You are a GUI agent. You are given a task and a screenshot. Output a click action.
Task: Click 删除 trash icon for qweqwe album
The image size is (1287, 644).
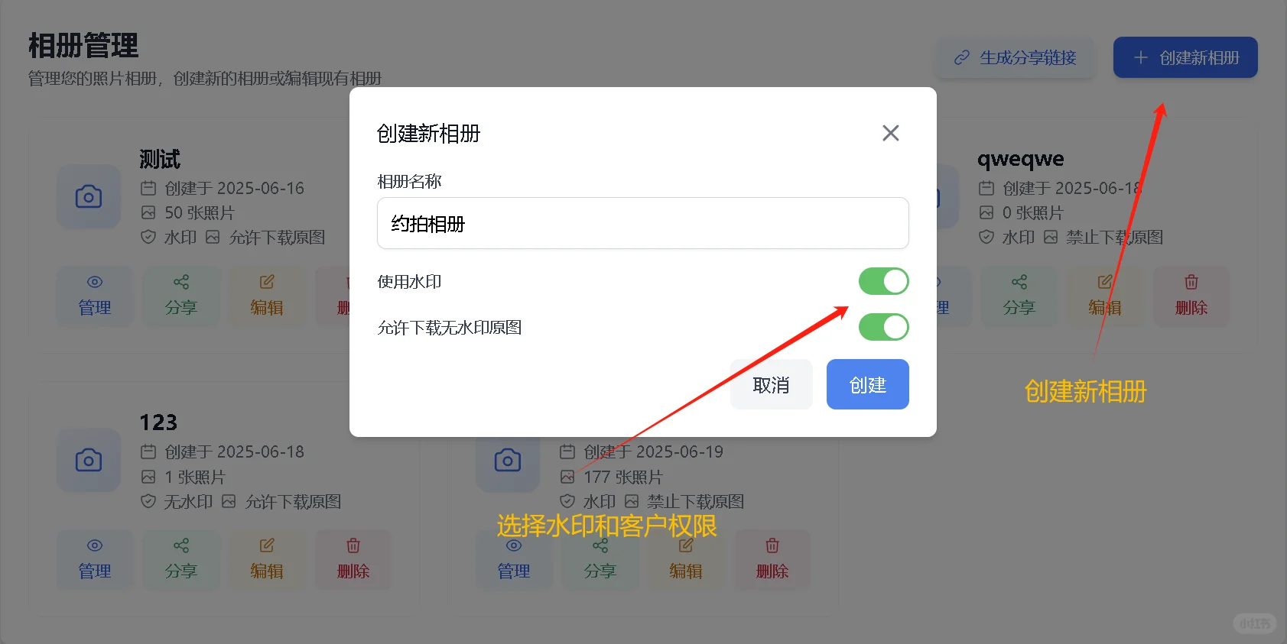point(1191,282)
